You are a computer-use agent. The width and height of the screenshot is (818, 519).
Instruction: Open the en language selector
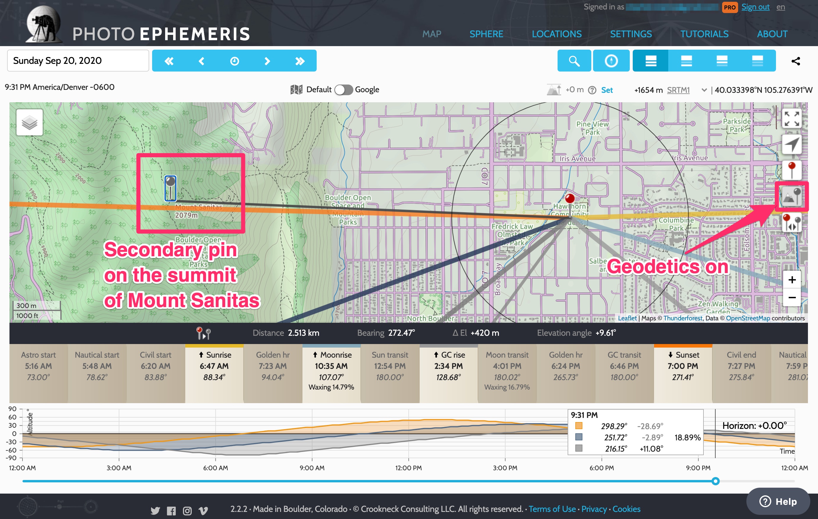point(781,7)
